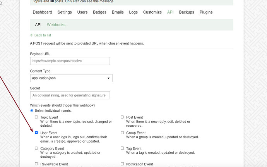Click the Back to list link
Screen dimensions: 267x167
[41, 35]
